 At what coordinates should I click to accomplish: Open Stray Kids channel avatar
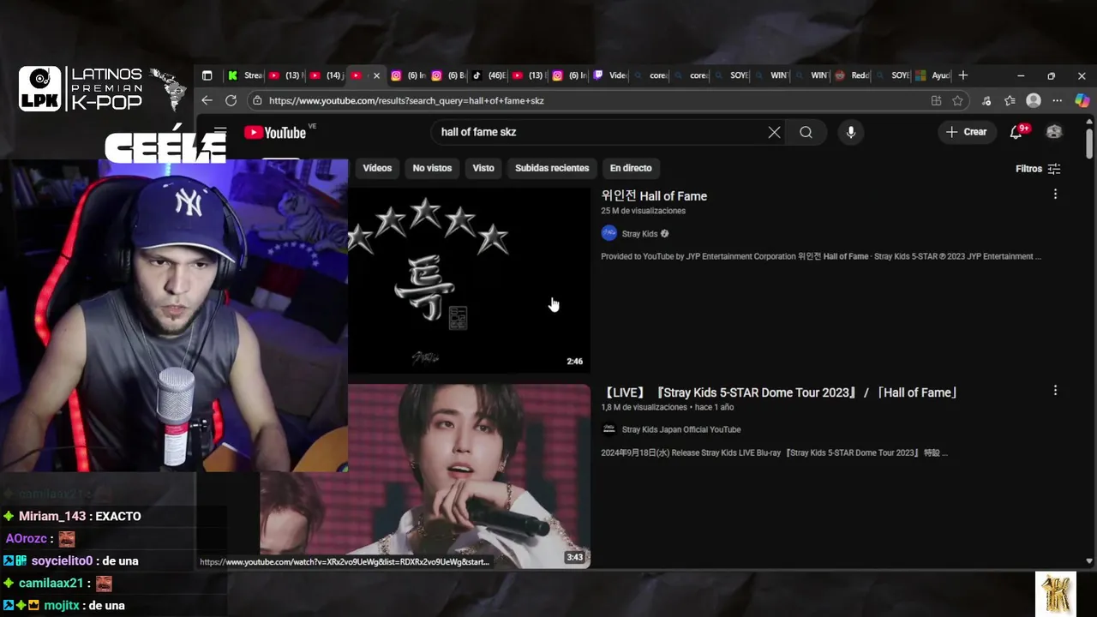click(x=609, y=233)
